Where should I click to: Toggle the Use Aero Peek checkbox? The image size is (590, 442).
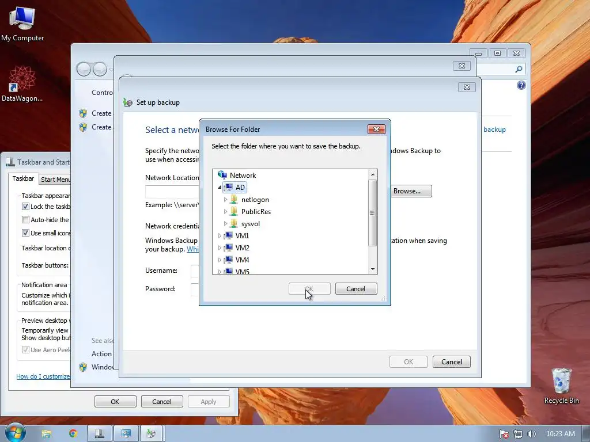(x=25, y=349)
